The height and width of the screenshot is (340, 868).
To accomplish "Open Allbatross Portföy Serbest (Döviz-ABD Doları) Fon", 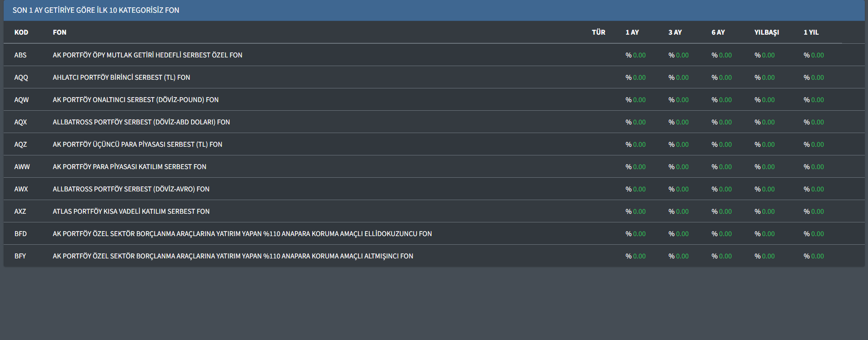I will click(141, 122).
